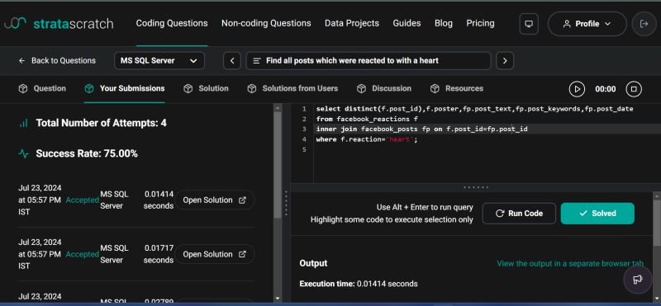
Task: View the output in separate browser tab
Action: point(570,263)
